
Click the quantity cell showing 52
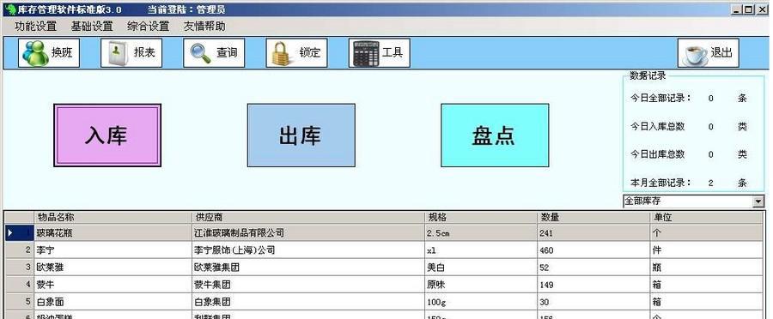click(x=593, y=268)
